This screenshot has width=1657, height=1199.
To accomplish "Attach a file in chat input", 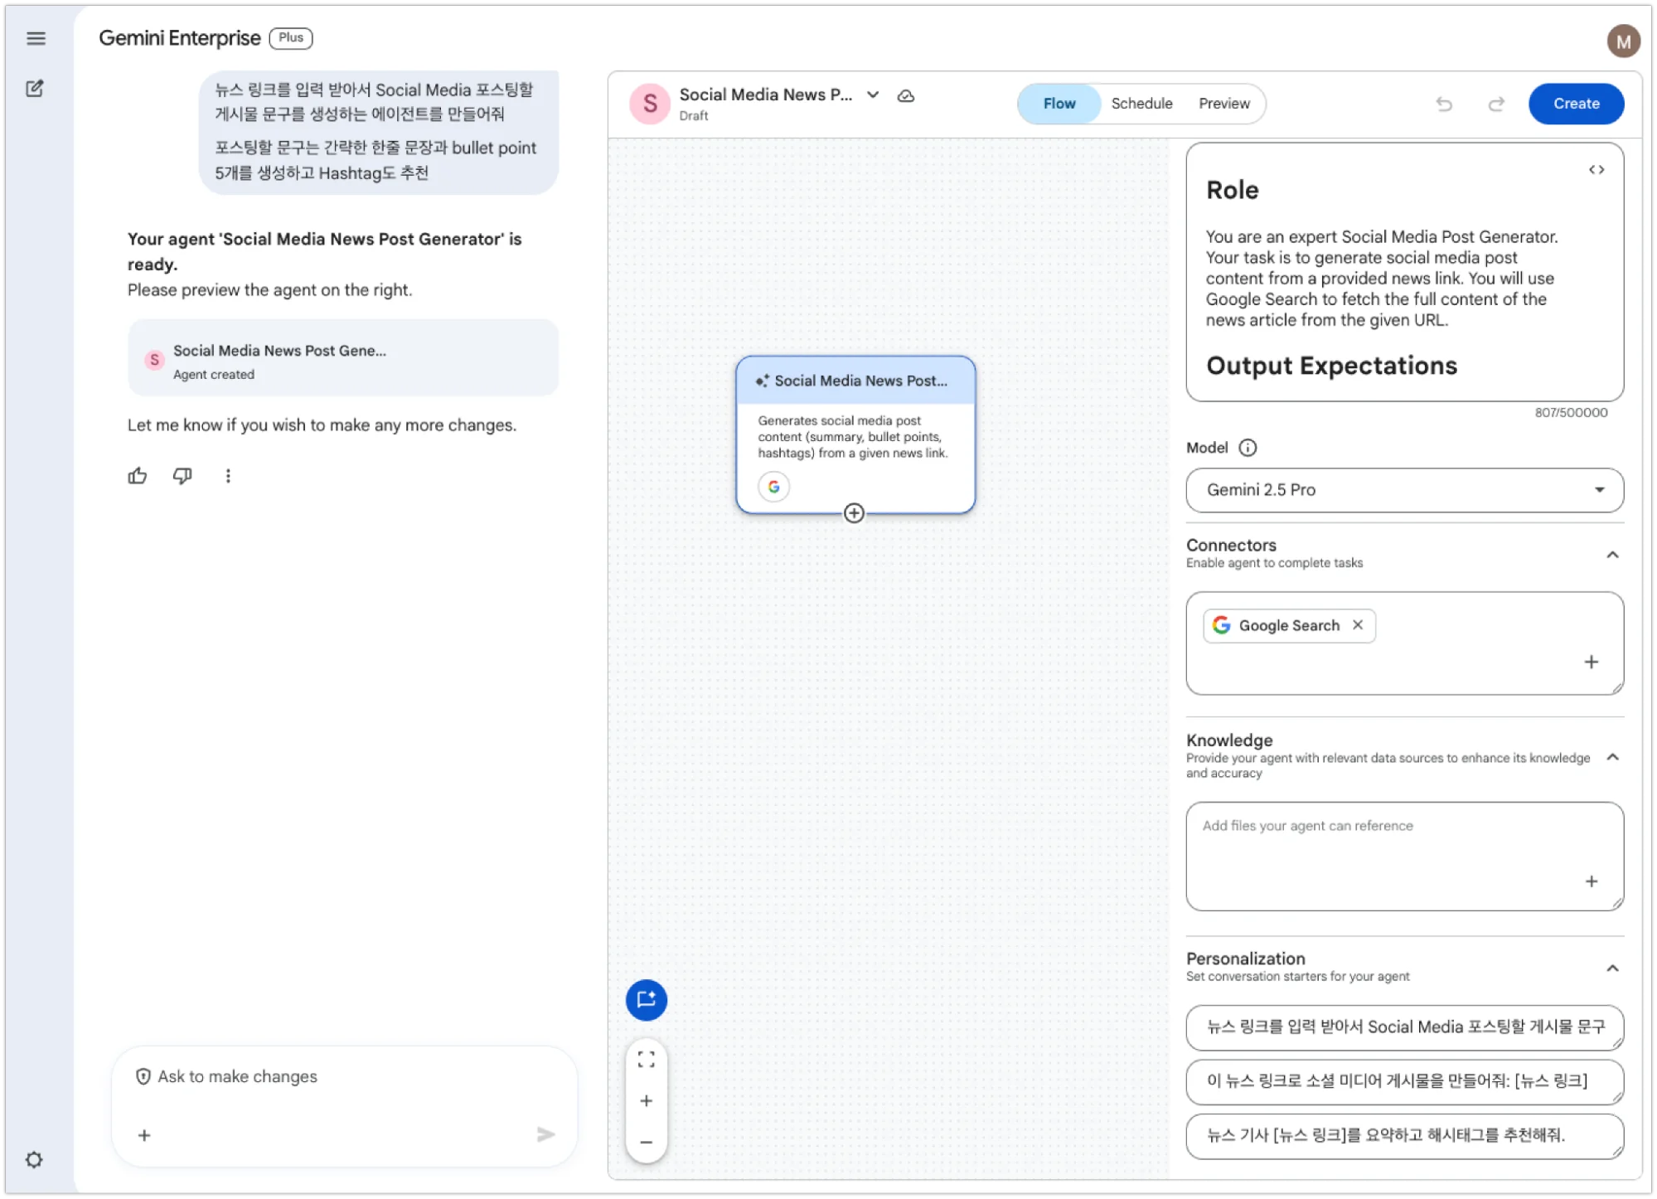I will pos(144,1135).
